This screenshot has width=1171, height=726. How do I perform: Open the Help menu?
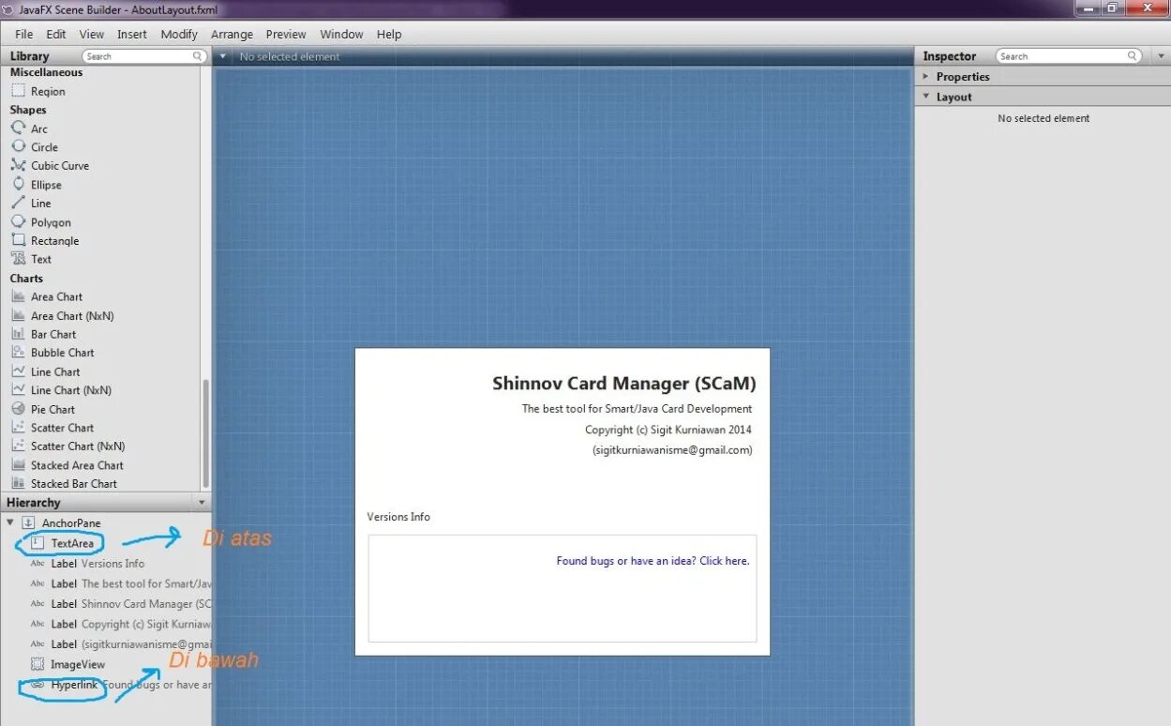[x=389, y=34]
